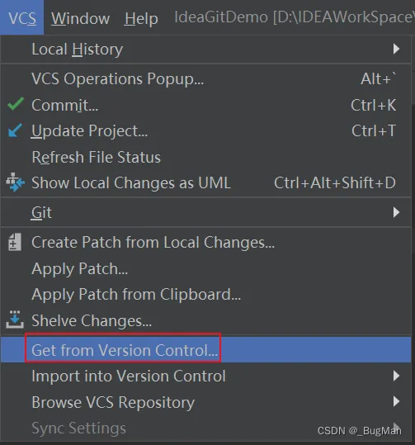415x445 pixels.
Task: Click the Ctrl+K shortcut label for Commit
Action: coord(373,105)
